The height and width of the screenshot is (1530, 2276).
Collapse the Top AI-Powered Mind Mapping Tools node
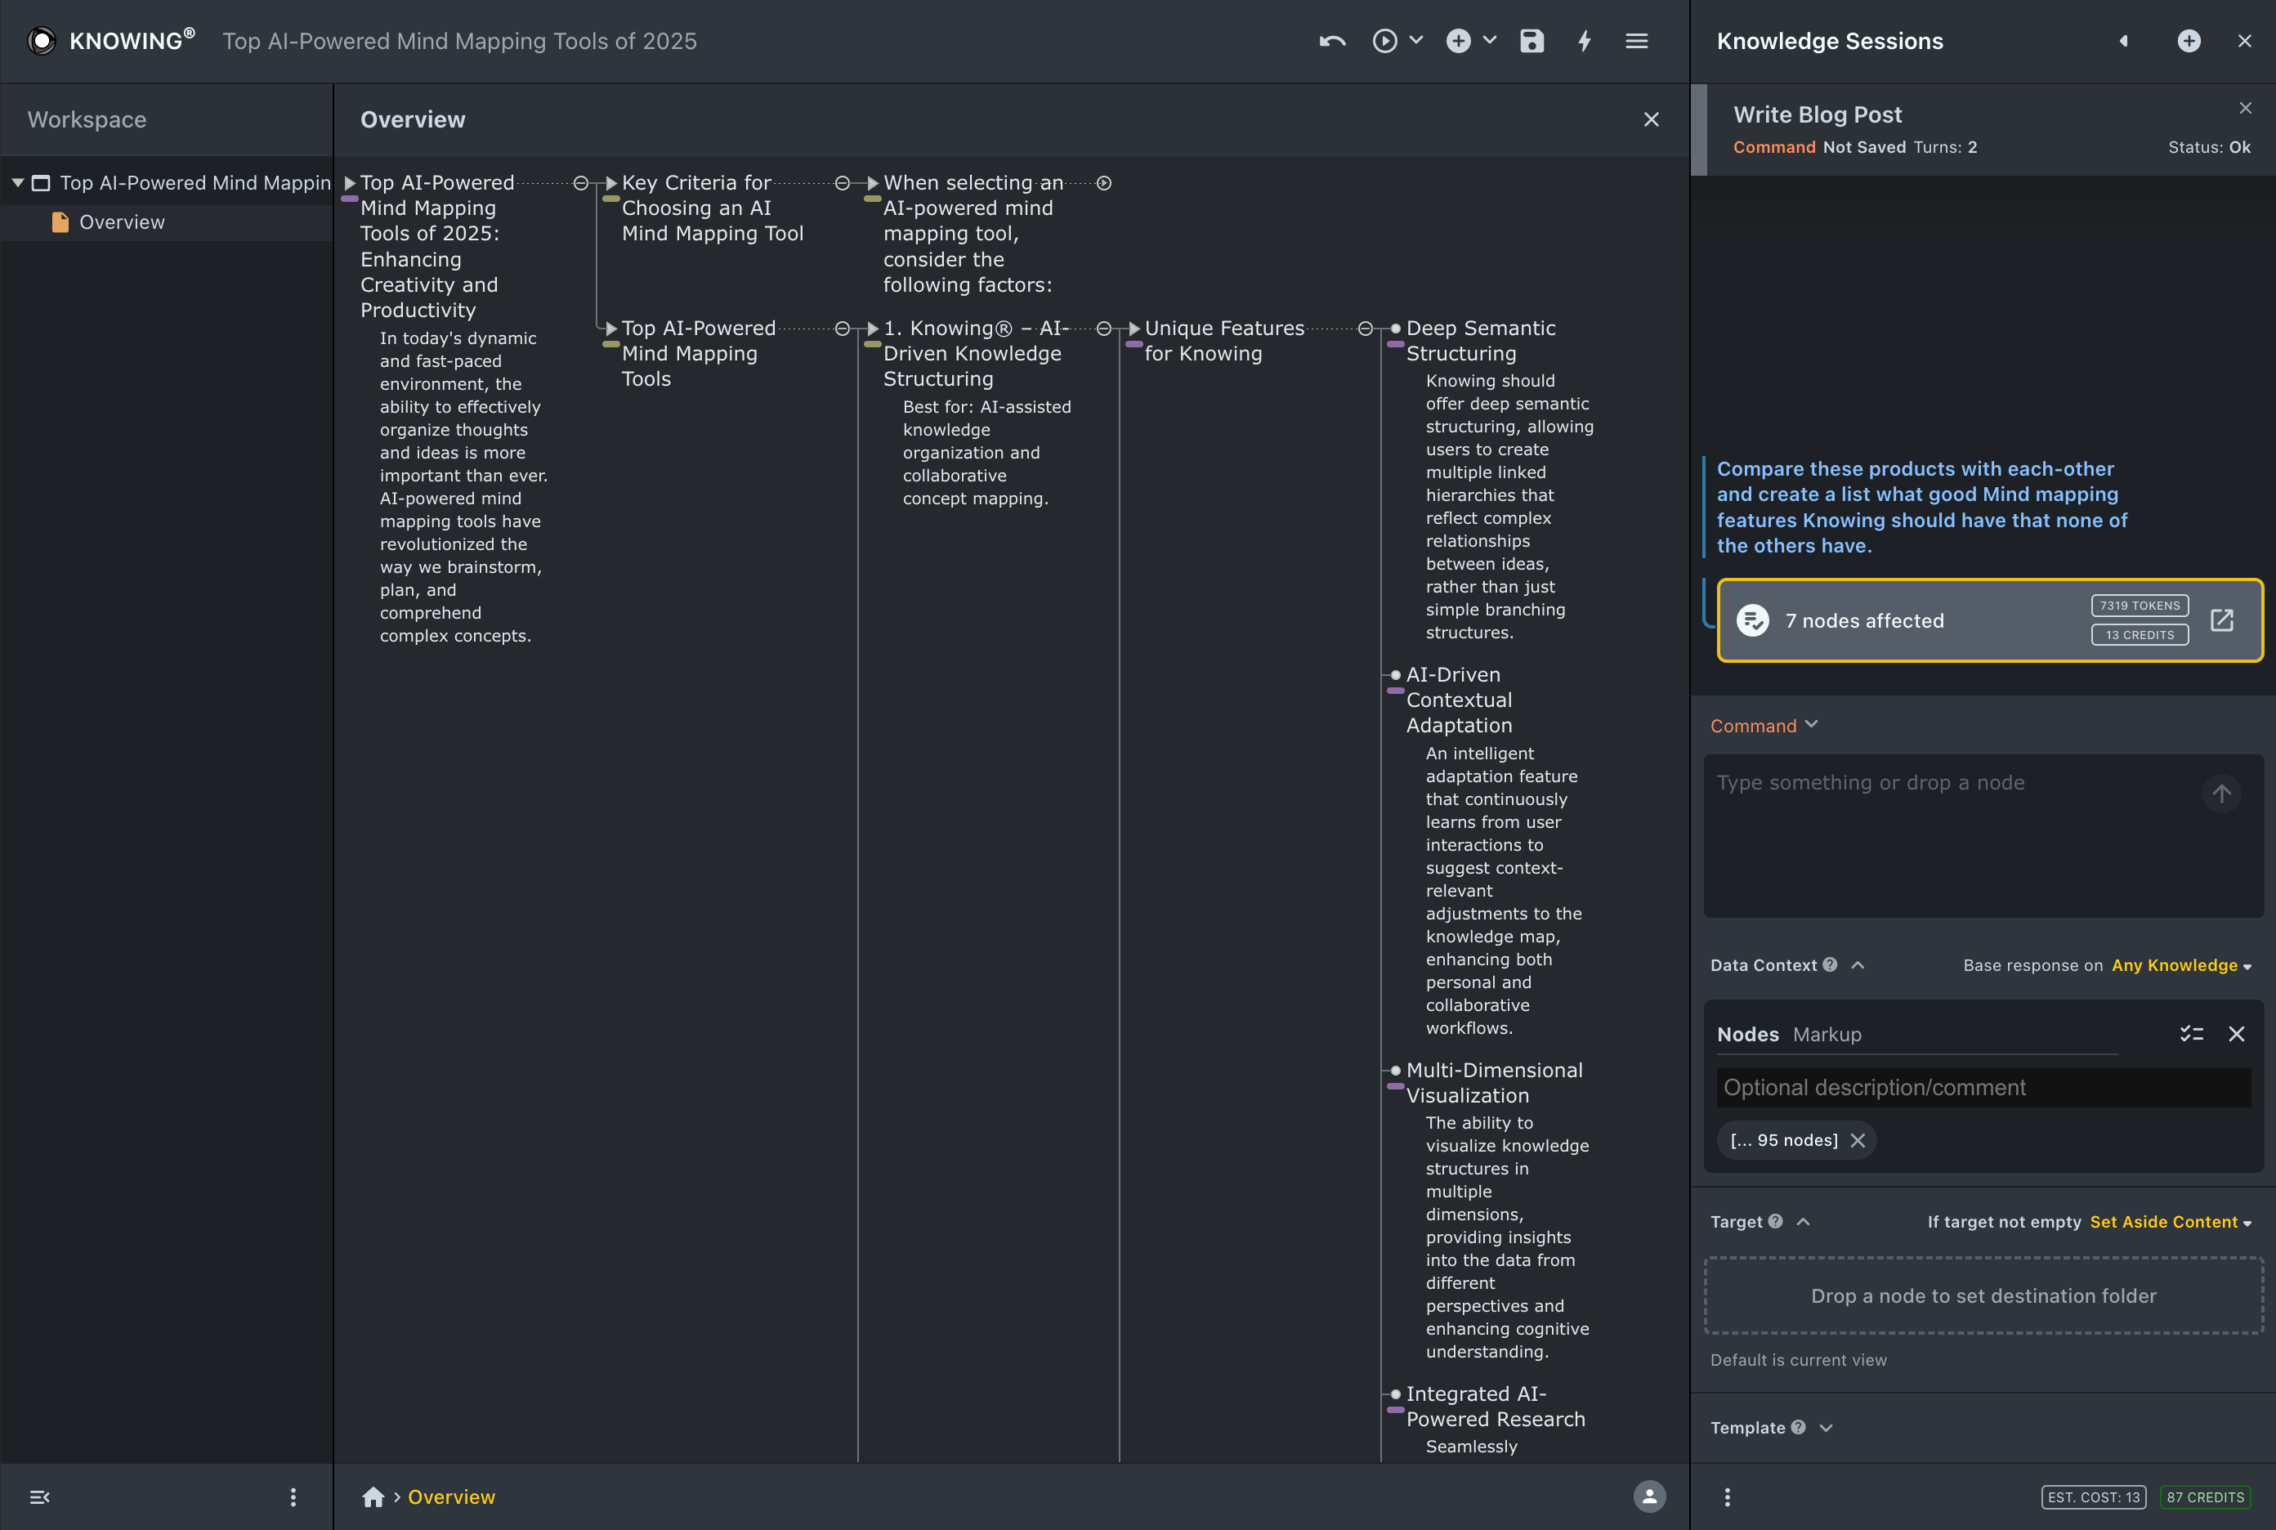click(842, 329)
